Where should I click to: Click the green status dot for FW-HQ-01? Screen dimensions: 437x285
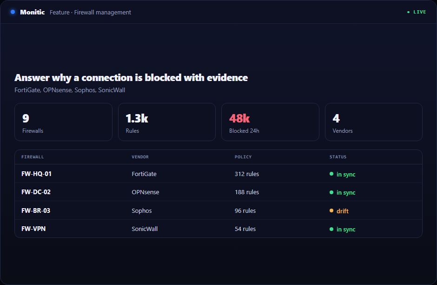click(331, 174)
